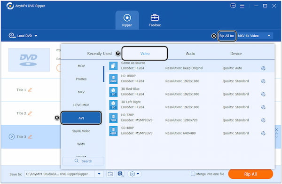Click the Same as source preset icon
This screenshot has width=282, height=184.
click(113, 66)
